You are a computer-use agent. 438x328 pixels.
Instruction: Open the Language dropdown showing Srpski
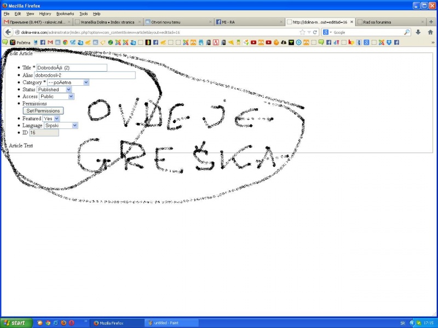coord(61,126)
